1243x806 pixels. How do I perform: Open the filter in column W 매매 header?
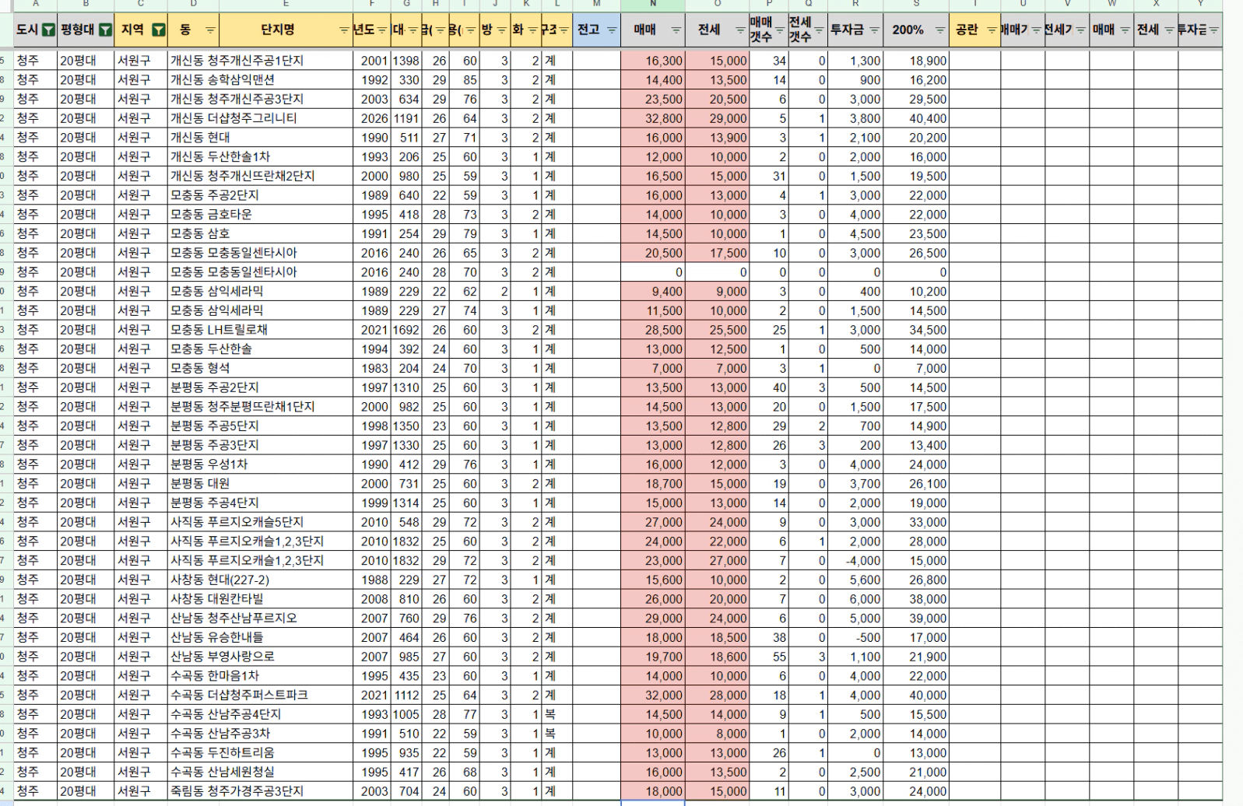(1125, 30)
